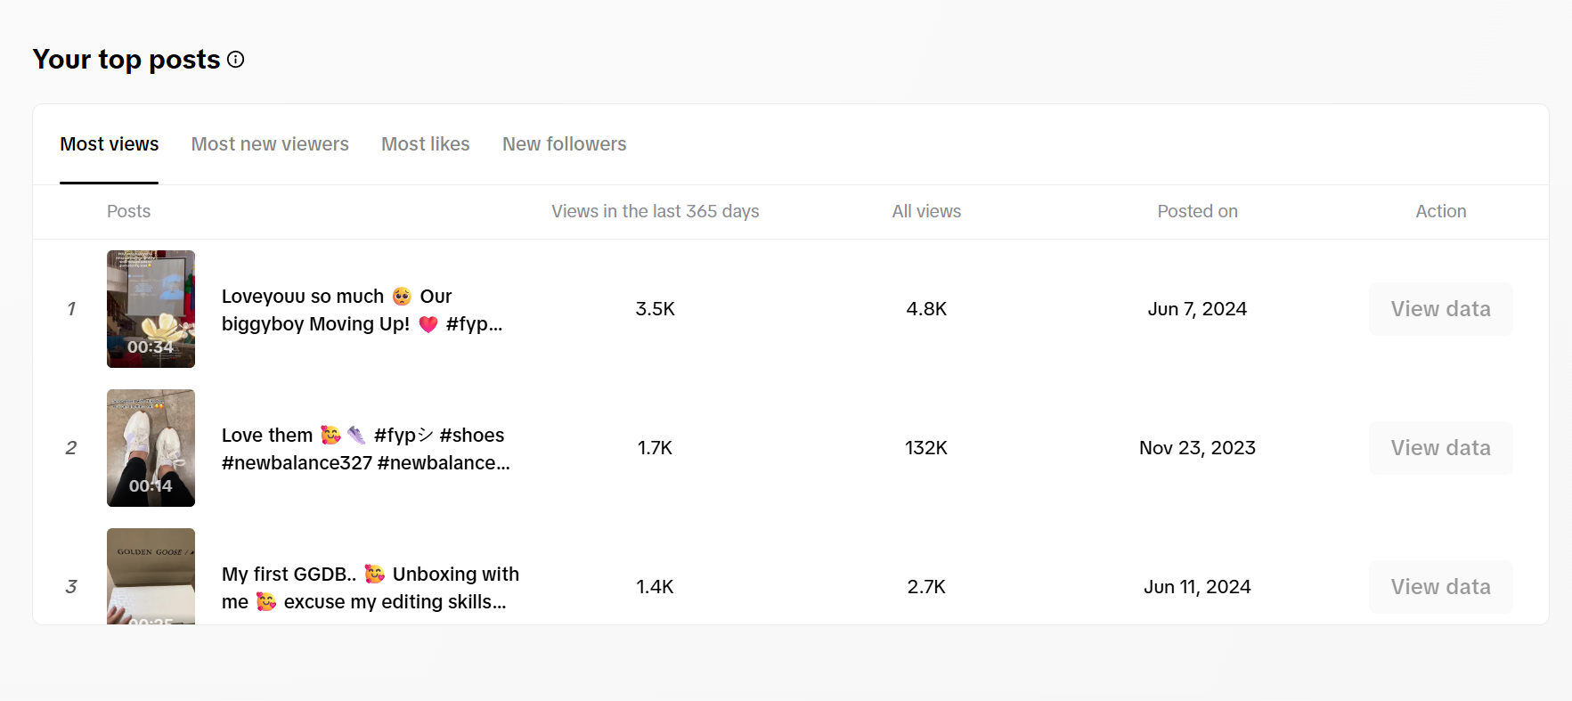Click the Posted on column header
This screenshot has height=701, width=1572.
coord(1197,212)
